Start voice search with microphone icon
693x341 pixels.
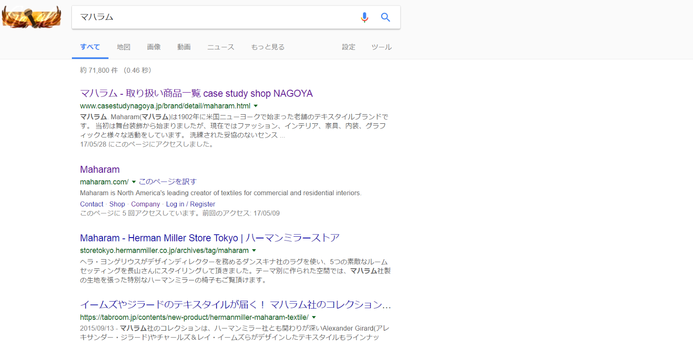365,17
